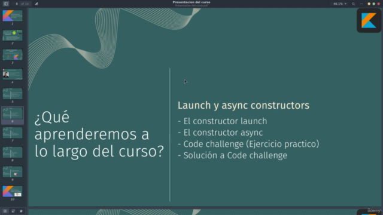
Task: Select page 1 thumbnail in sidebar
Action: click(x=13, y=16)
